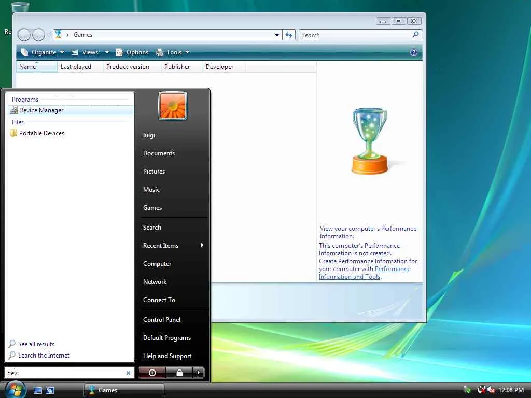Click the Switch between windows icon
This screenshot has width=531, height=398.
50,390
